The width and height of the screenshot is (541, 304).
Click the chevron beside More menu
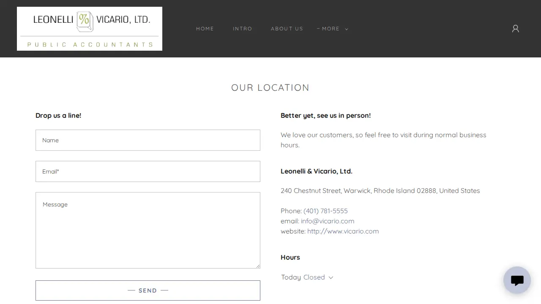(347, 29)
